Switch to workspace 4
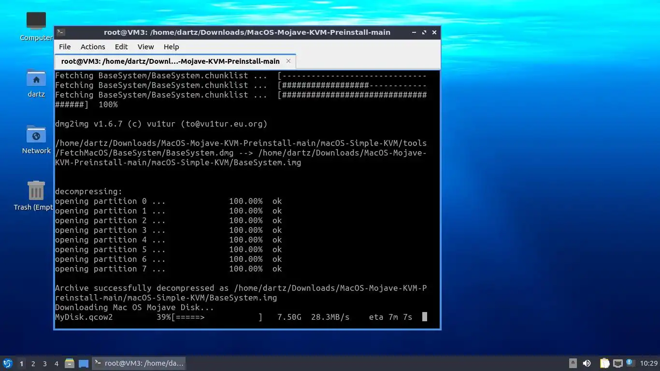This screenshot has height=371, width=660. click(x=56, y=363)
